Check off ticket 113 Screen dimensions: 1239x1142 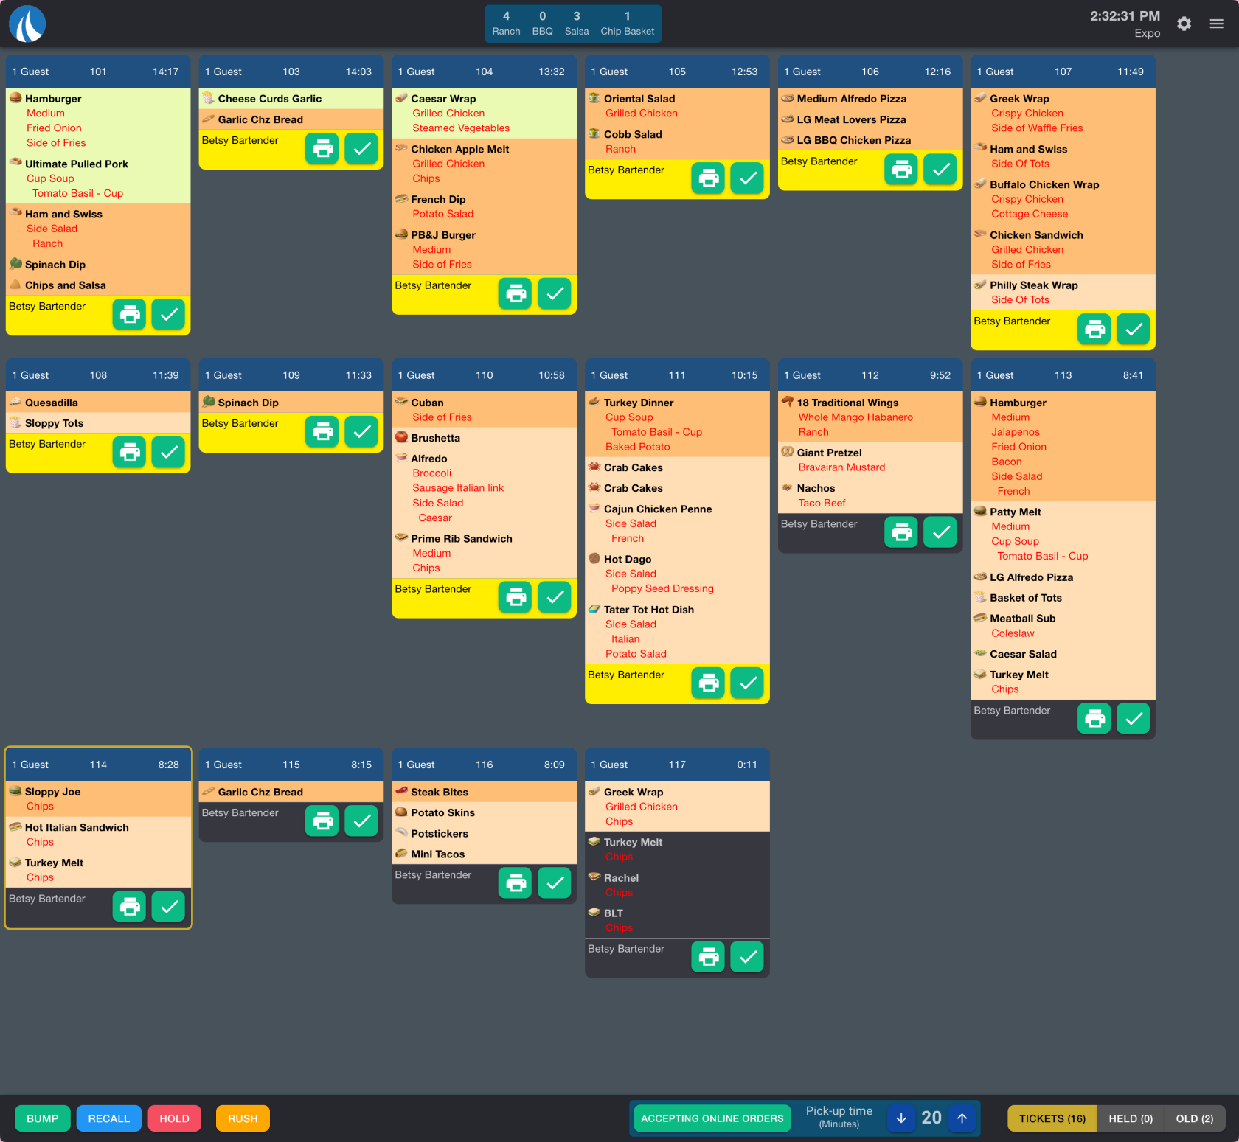(1133, 718)
